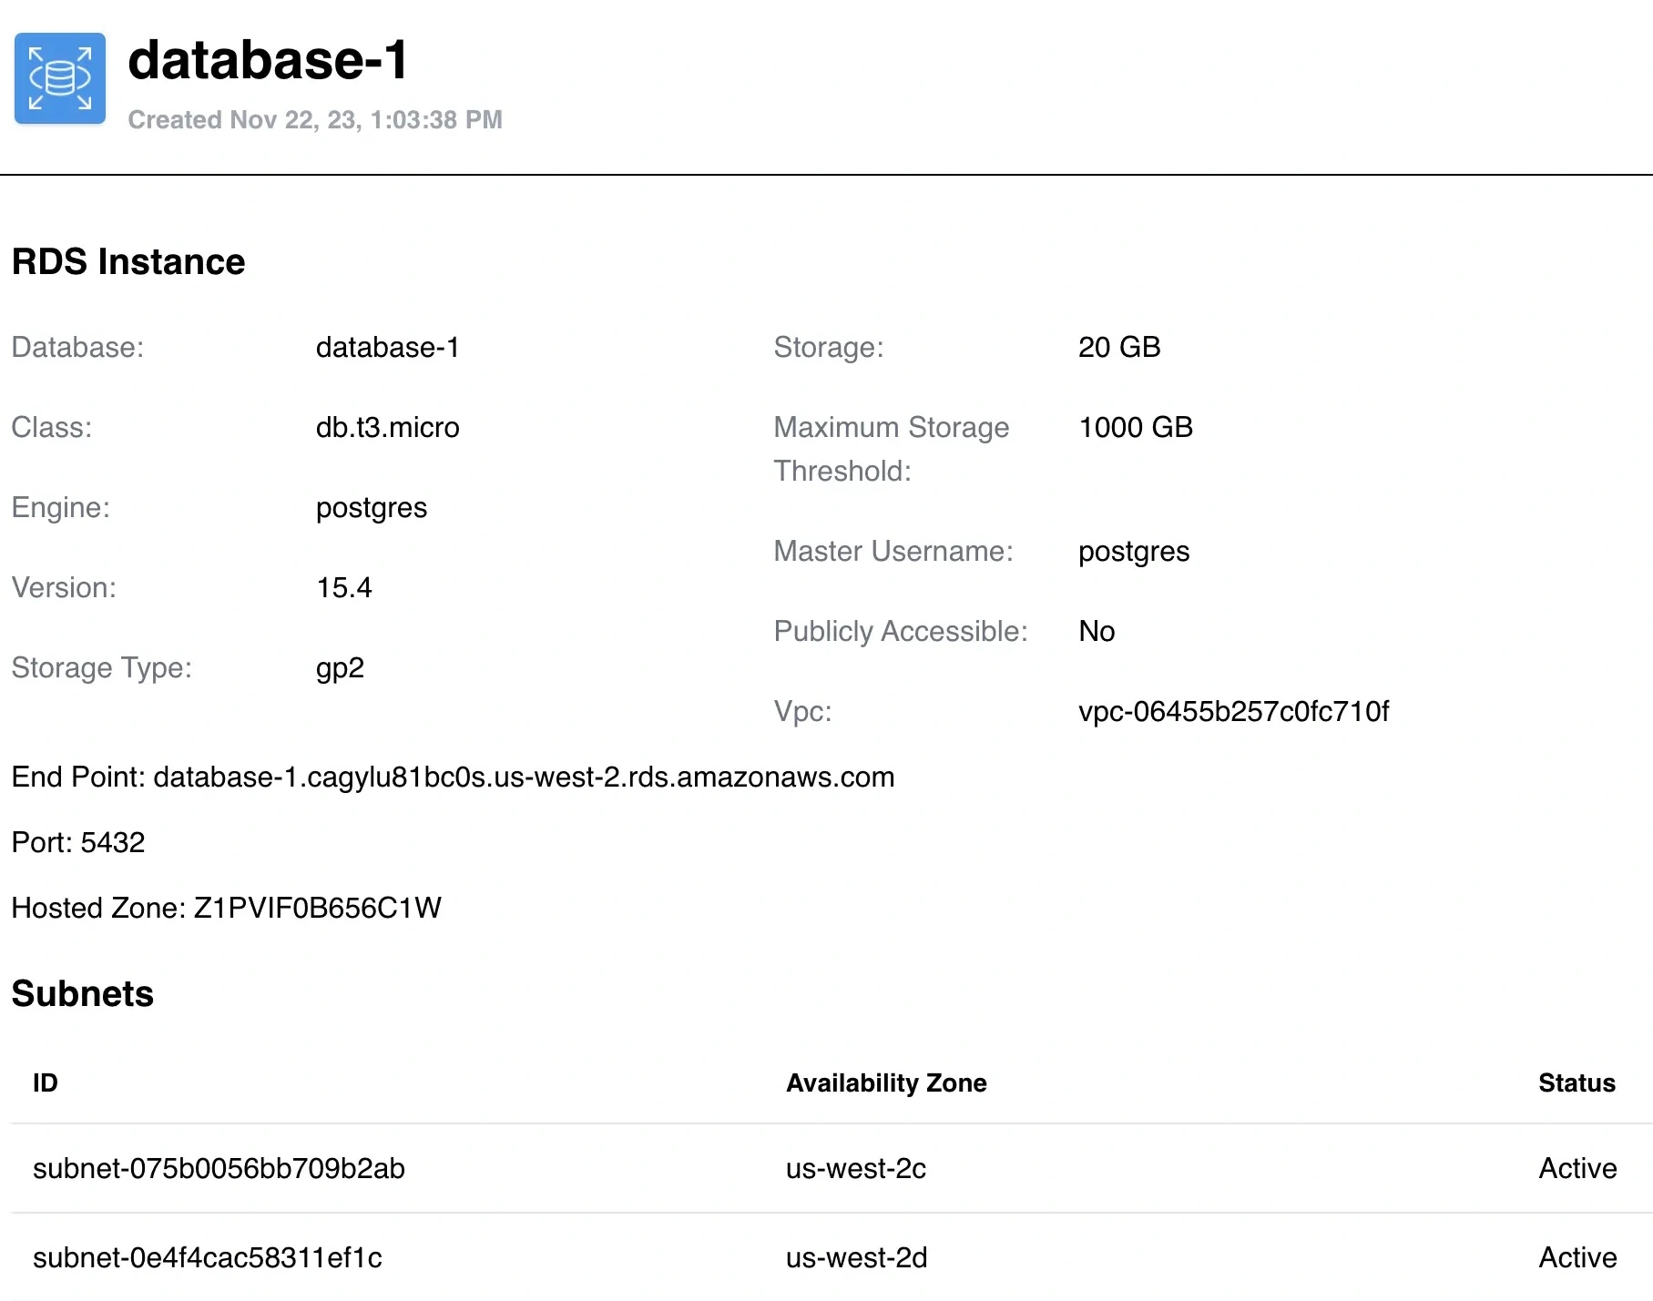Viewport: 1653px width, 1301px height.
Task: Select subnet-075b0056bb709b2ab row
Action: (219, 1168)
